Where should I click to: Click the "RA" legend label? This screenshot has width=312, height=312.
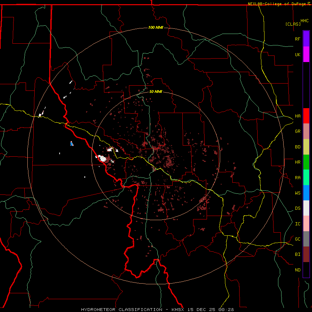pos(298,178)
